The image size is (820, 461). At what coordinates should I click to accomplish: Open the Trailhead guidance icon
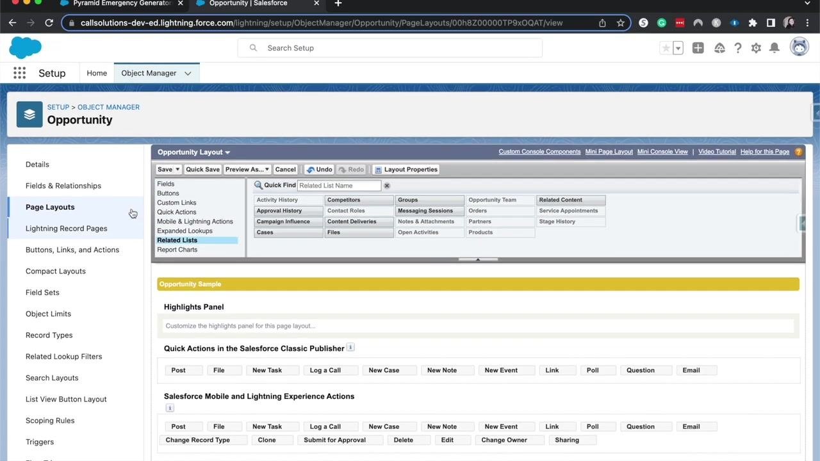point(719,48)
